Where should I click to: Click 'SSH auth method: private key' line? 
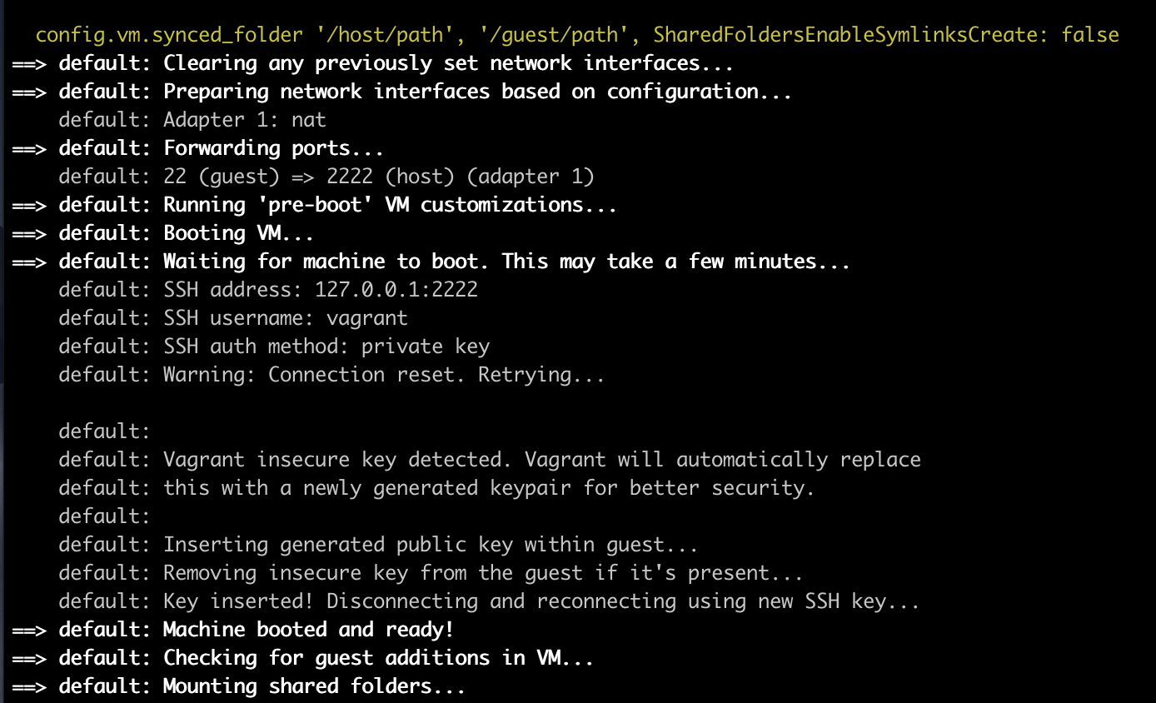click(274, 347)
